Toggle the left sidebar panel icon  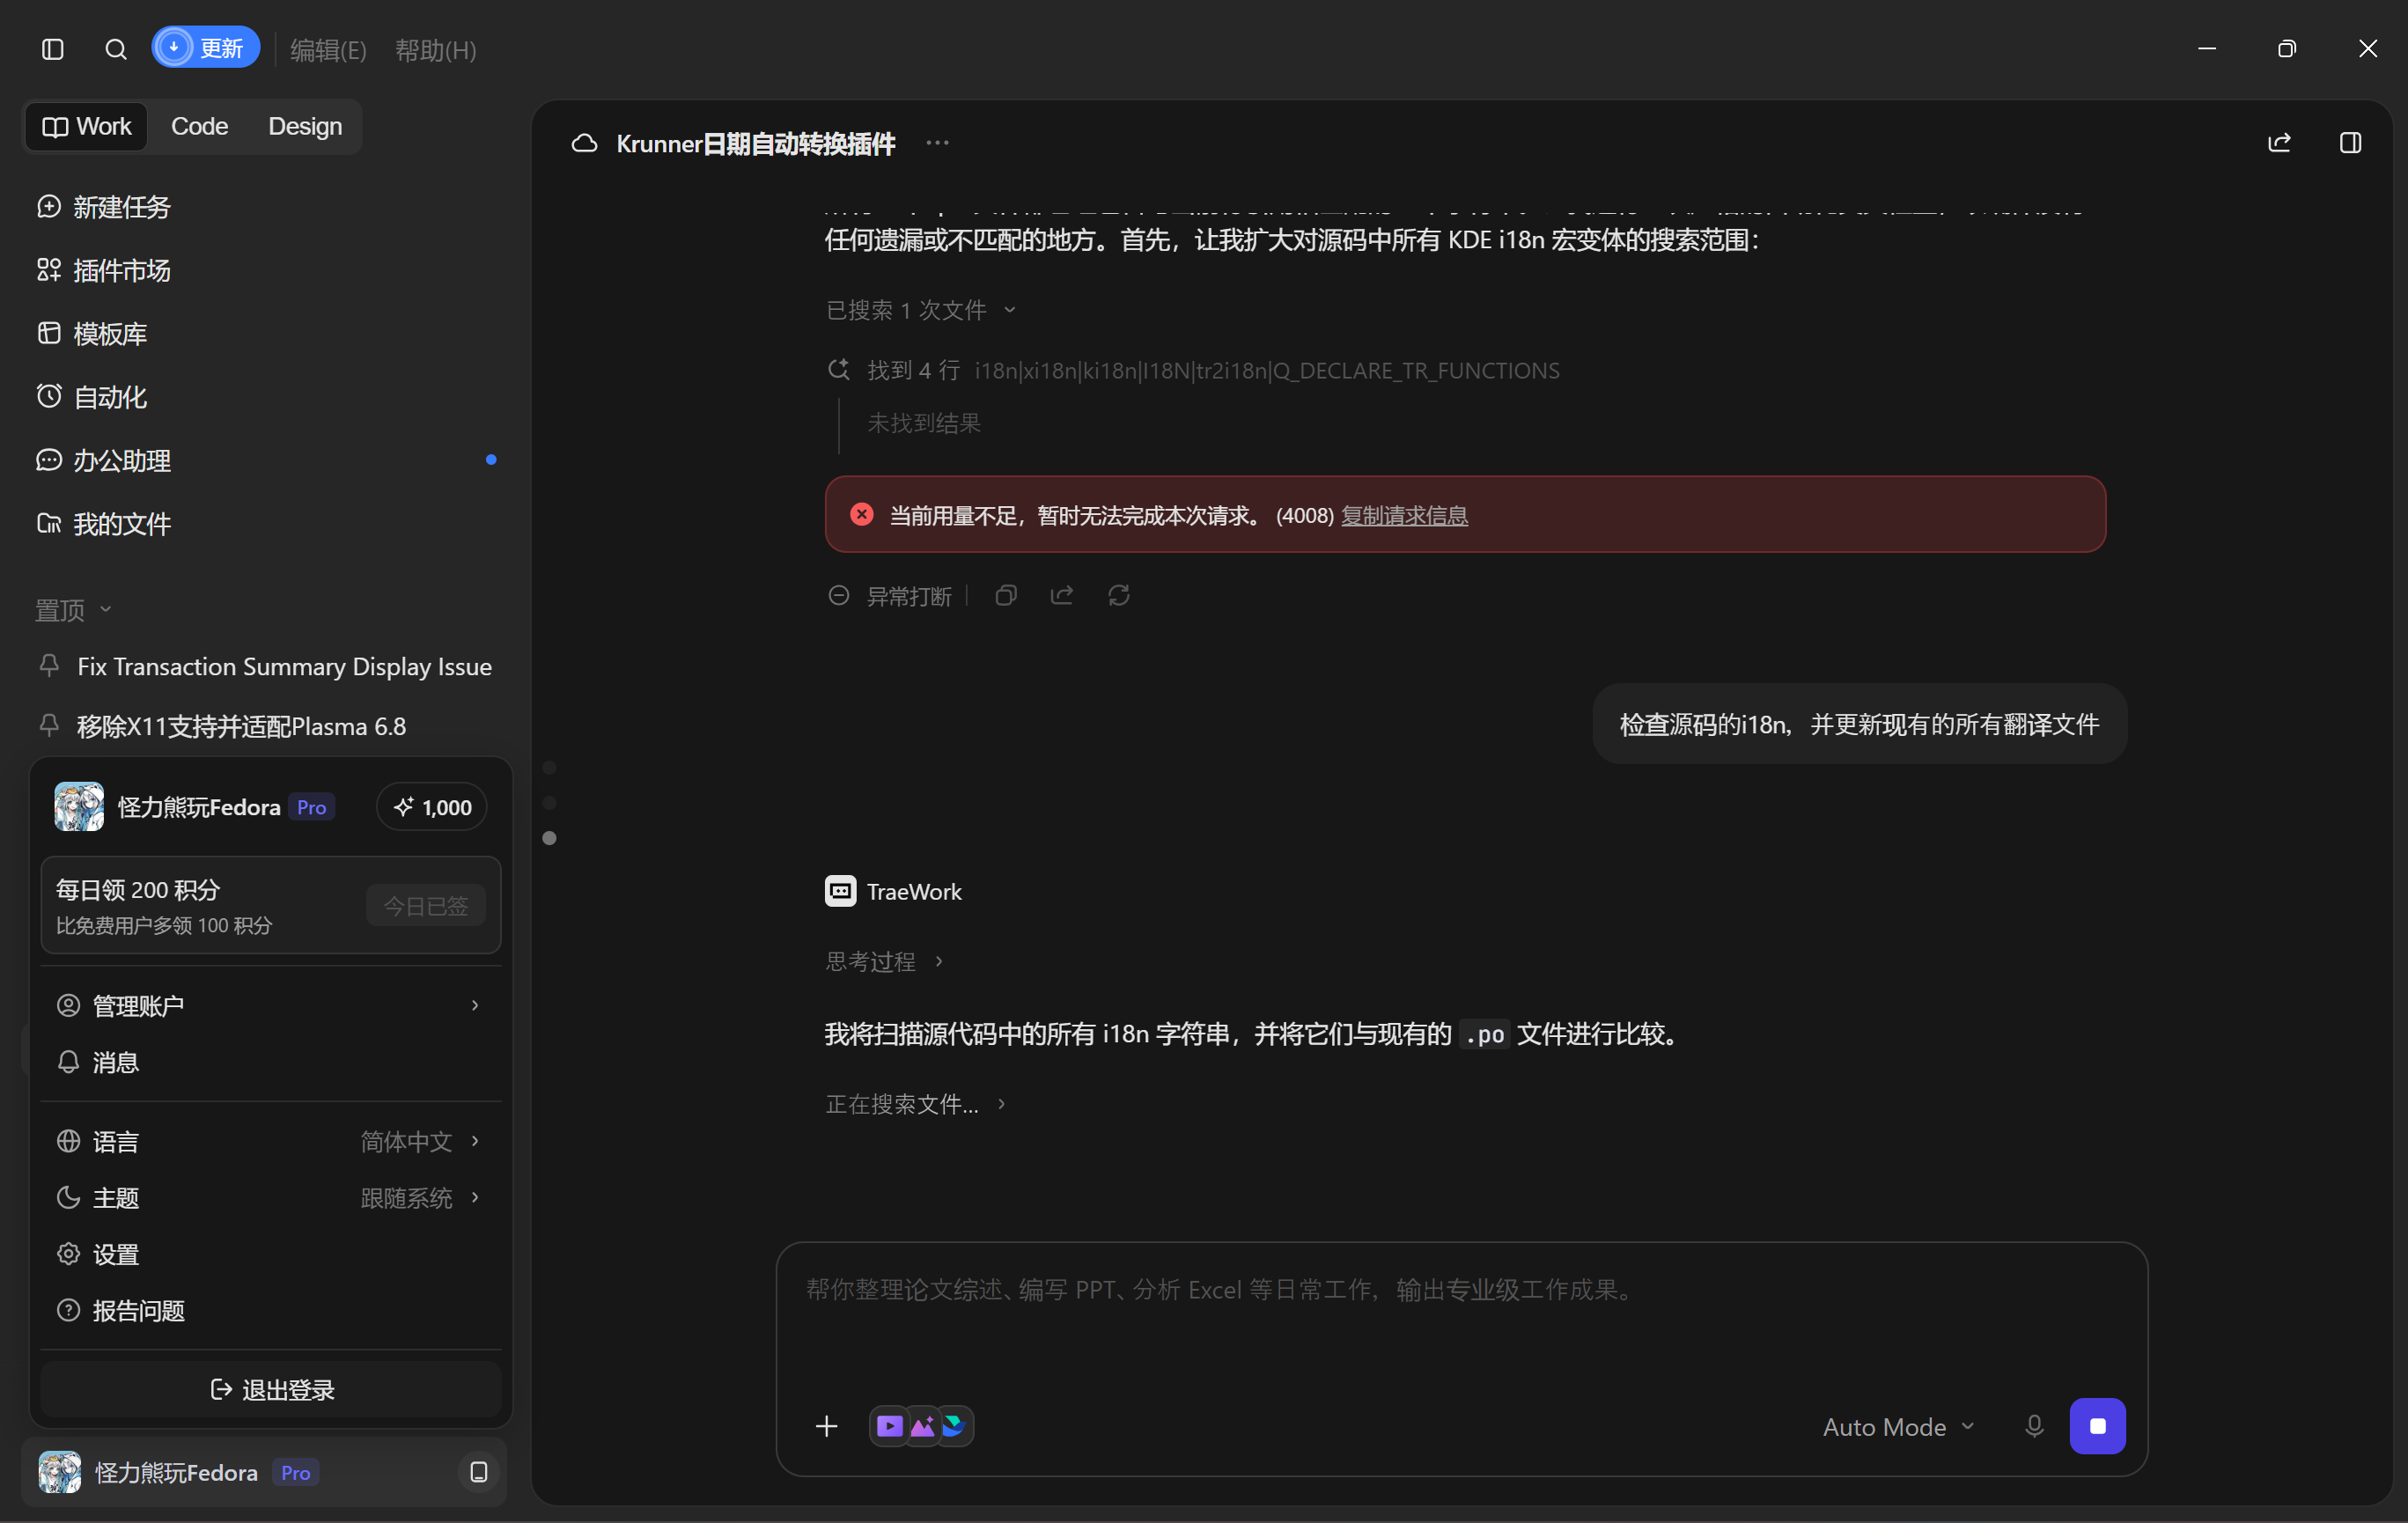tap(53, 49)
